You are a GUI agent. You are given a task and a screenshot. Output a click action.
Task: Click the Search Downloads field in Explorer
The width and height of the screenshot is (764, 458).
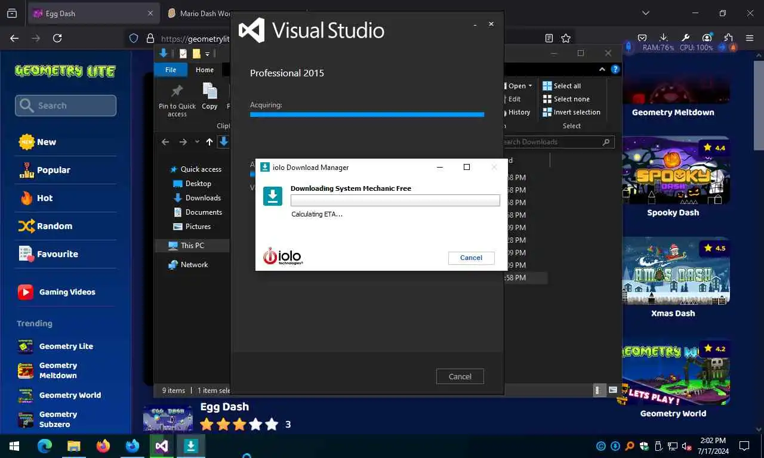coord(558,142)
